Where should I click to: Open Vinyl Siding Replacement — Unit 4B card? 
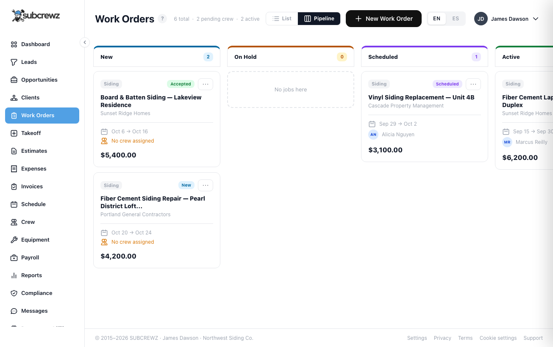click(425, 117)
